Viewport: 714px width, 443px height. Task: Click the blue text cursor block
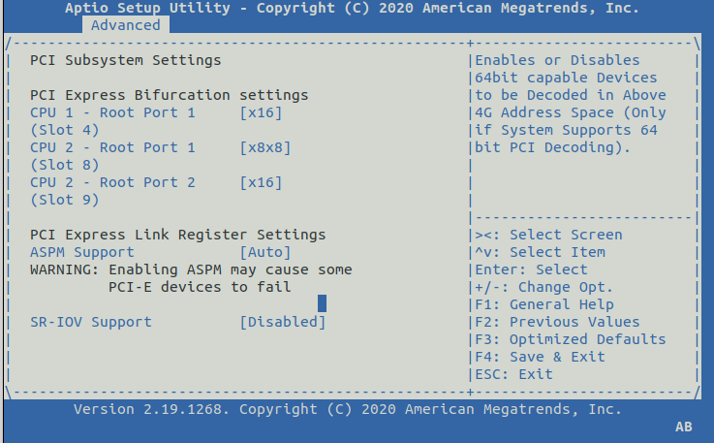[x=322, y=303]
